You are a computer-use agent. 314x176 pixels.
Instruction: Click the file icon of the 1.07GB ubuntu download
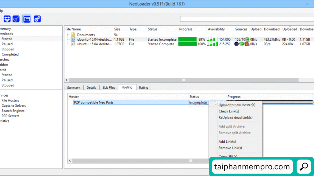coord(73,44)
